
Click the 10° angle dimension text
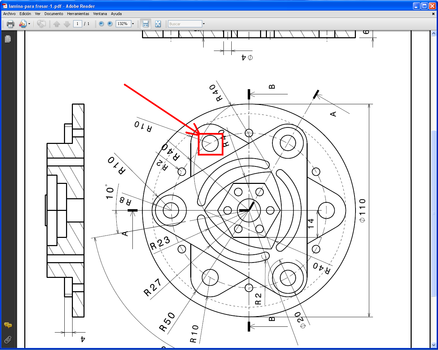pos(109,192)
